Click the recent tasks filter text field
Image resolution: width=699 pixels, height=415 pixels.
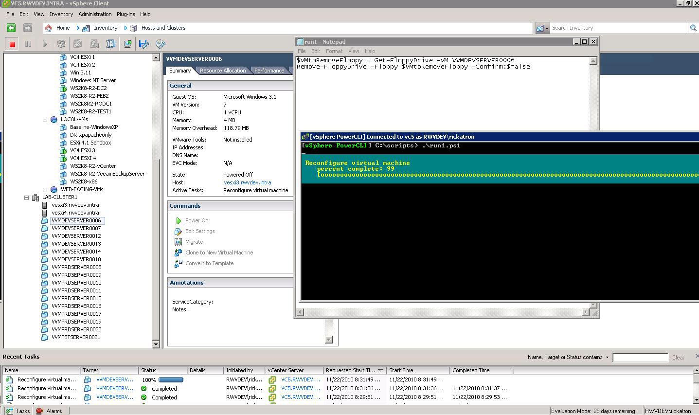640,358
